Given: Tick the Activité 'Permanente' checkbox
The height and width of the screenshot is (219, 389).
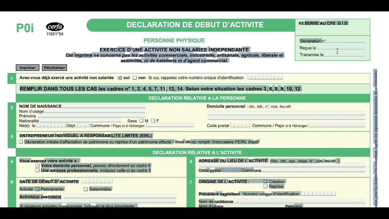Looking at the screenshot, I should [37, 189].
